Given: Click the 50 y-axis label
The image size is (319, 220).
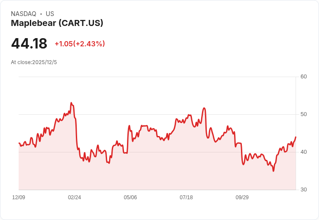Looking at the screenshot, I should (x=303, y=114).
